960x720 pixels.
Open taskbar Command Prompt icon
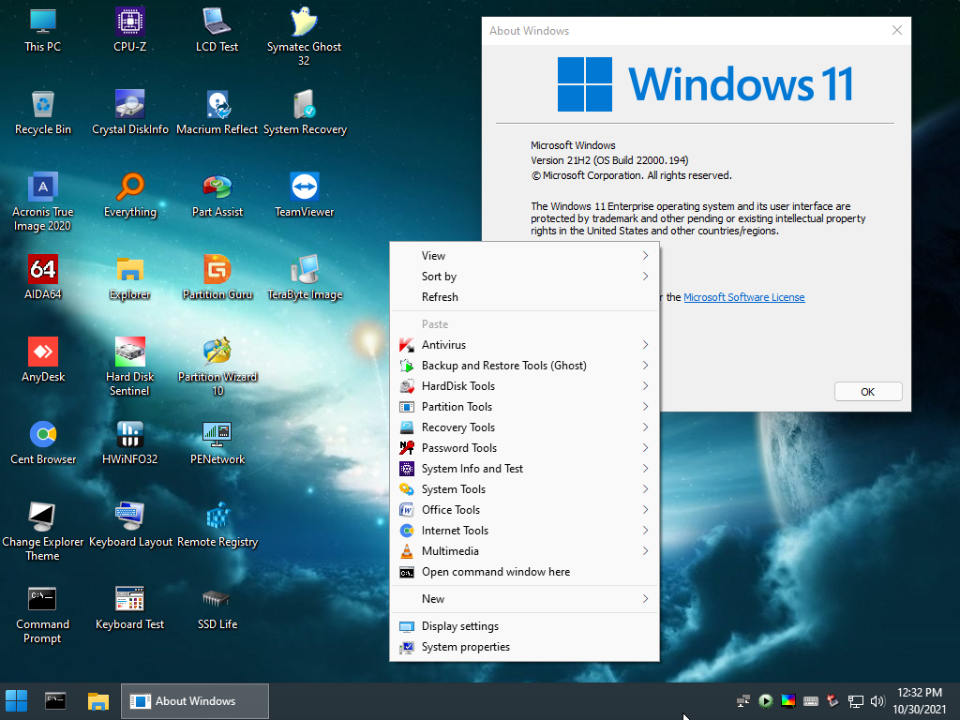coord(55,701)
